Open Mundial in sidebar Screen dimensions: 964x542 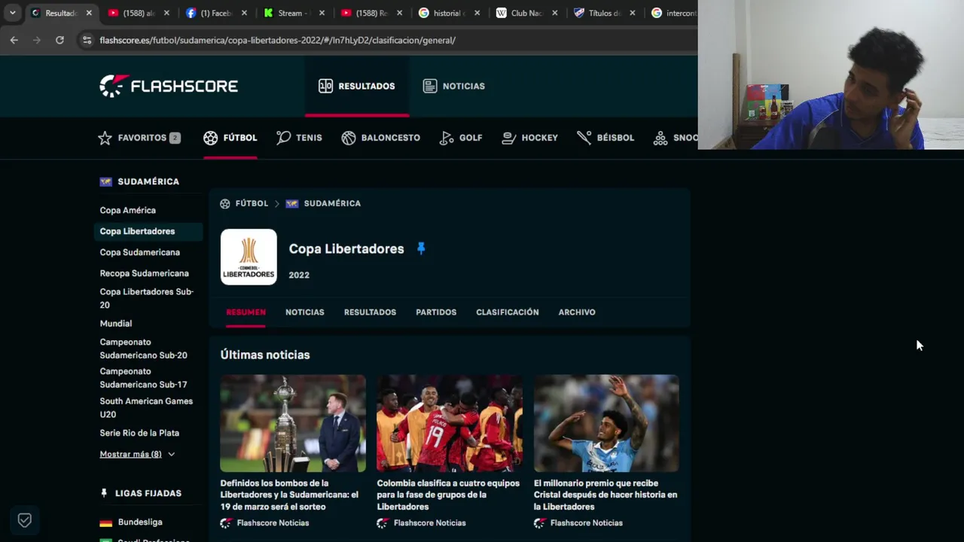[x=115, y=324]
